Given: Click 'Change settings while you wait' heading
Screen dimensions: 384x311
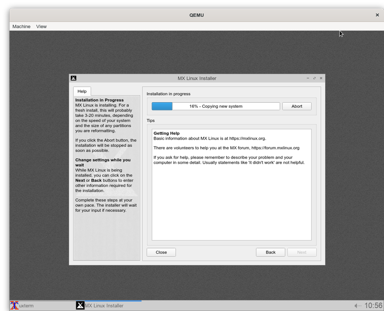Looking at the screenshot, I should (x=103, y=162).
